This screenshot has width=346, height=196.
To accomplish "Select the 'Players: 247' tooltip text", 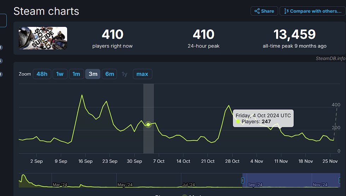I will pos(256,121).
